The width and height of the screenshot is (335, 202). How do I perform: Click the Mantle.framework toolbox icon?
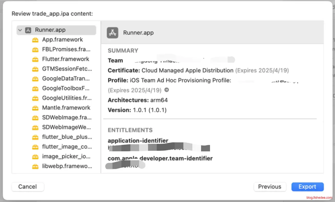pyautogui.click(x=35, y=108)
